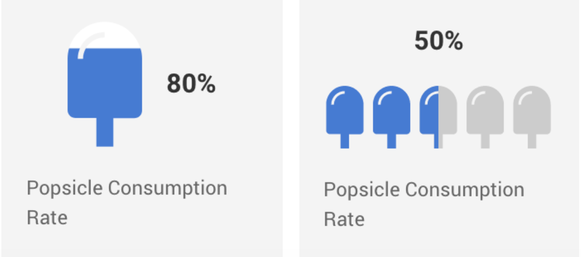Click the stick of the fifth gray popsicle

pos(532,141)
